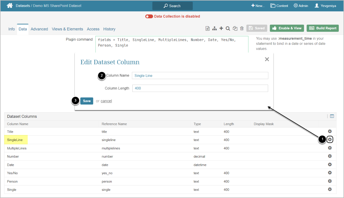Open the Admin menu
Screen dimensions: 344x198
pyautogui.click(x=301, y=6)
